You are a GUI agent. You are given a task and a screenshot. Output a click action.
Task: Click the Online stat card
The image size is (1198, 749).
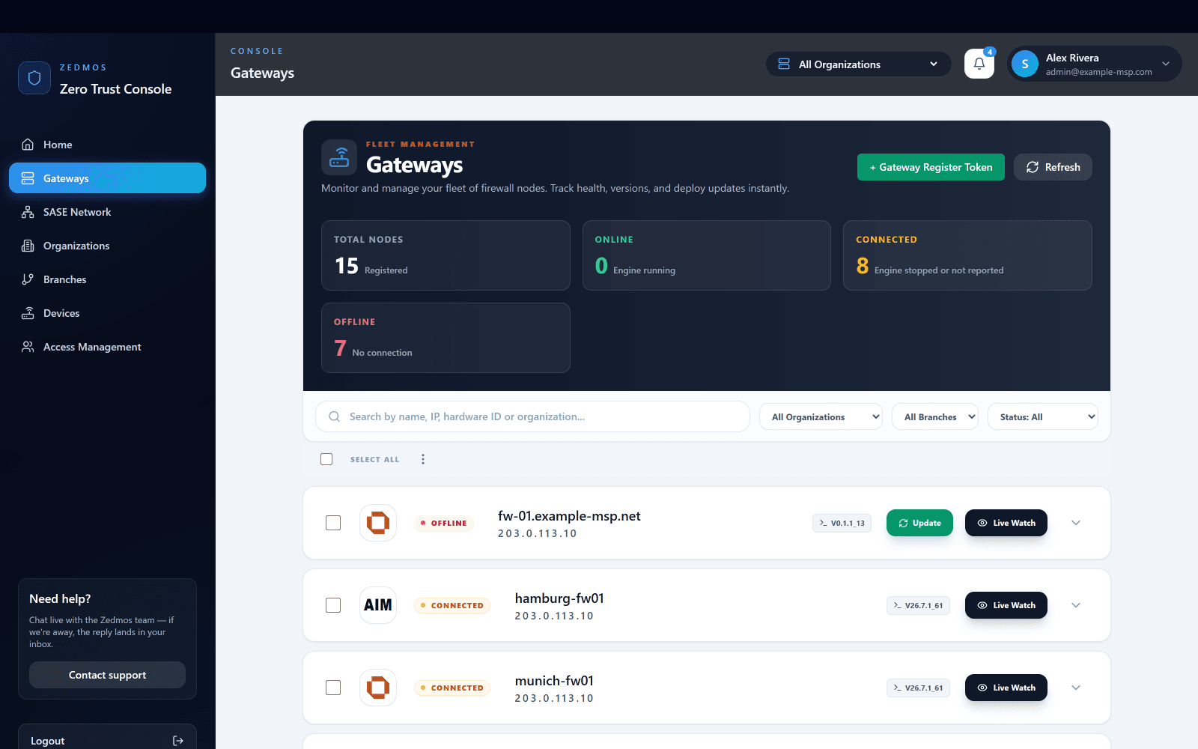[707, 255]
